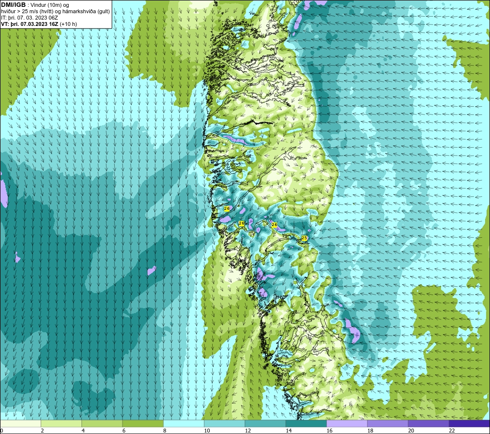This screenshot has height=434, width=490.
Task: Click the legend tick label '4'
Action: 83,431
